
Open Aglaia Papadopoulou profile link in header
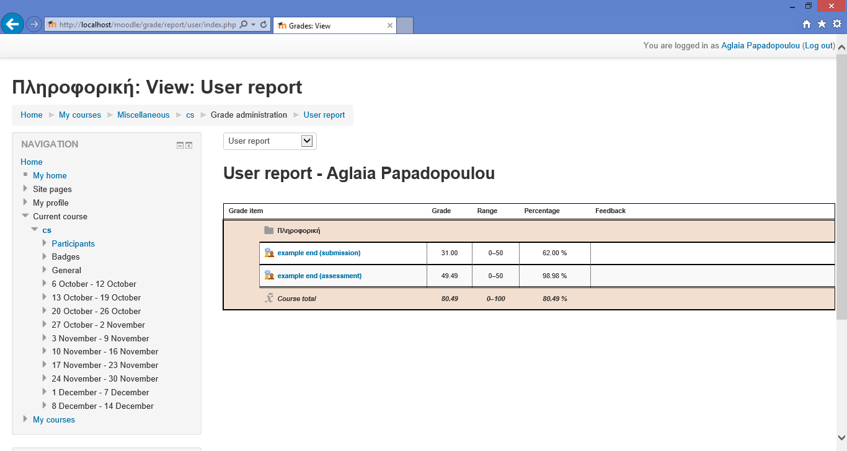click(760, 45)
